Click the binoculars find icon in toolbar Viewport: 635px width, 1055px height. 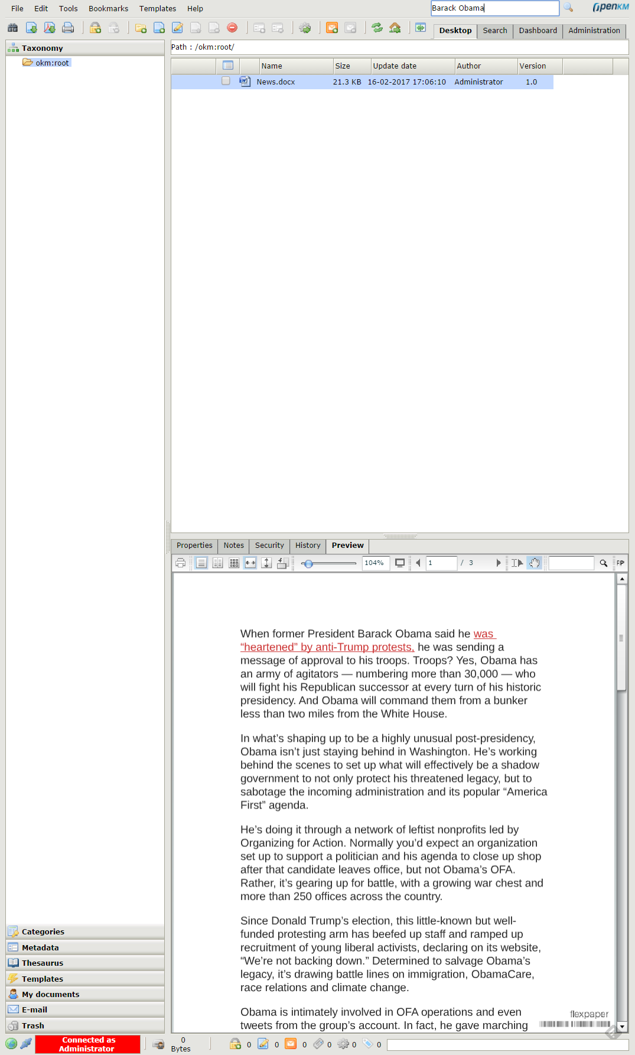pyautogui.click(x=12, y=28)
